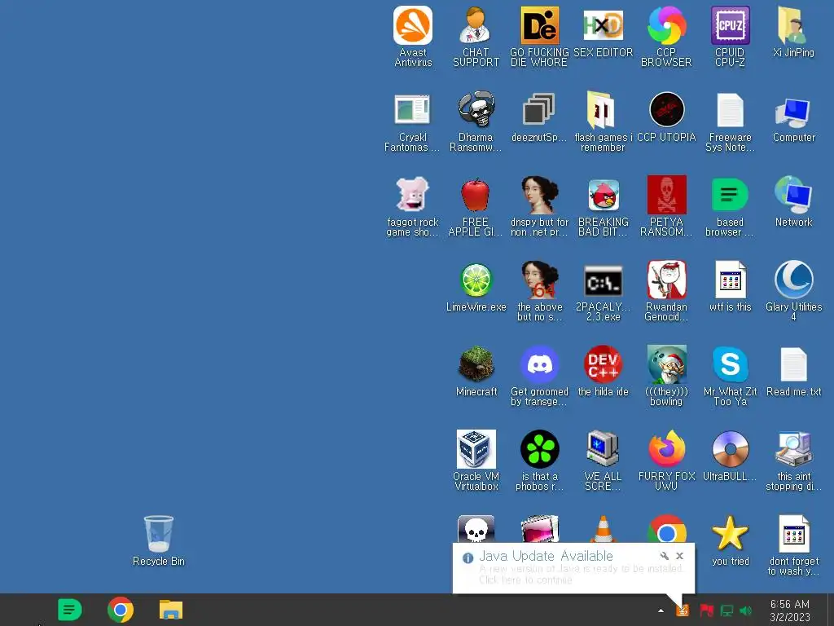This screenshot has width=834, height=626.
Task: Open the UltraBULL... disc icon
Action: coord(730,456)
